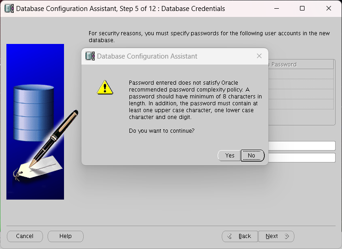
Task: Close the password warning dialog
Action: pos(259,56)
